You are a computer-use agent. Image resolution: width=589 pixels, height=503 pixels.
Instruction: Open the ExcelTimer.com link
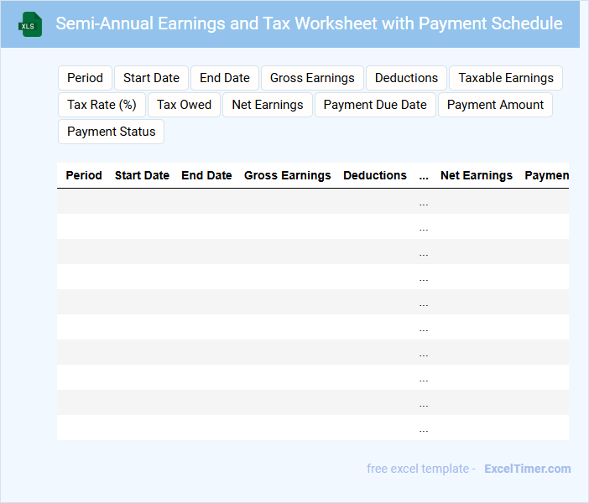pos(528,469)
